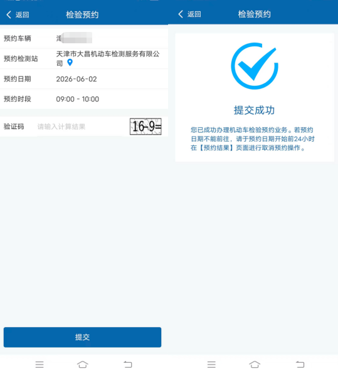Screen dimensions: 338x374
Task: Tap the left phone's home navigation icon
Action: click(83, 364)
